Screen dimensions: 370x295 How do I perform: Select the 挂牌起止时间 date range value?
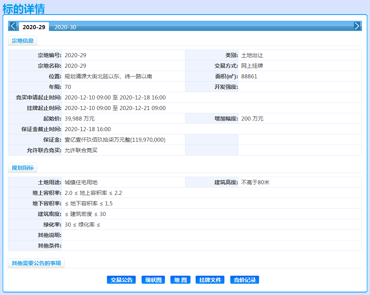tap(115, 108)
